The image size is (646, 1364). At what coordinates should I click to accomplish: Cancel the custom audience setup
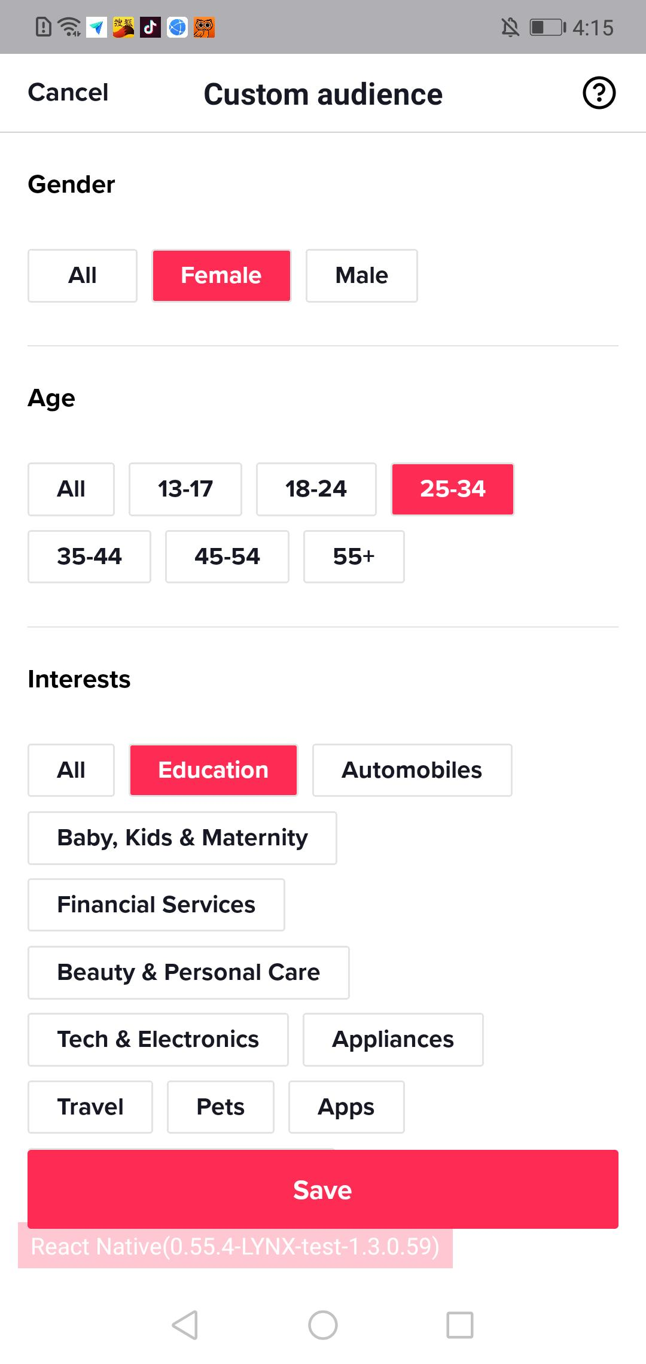coord(68,93)
